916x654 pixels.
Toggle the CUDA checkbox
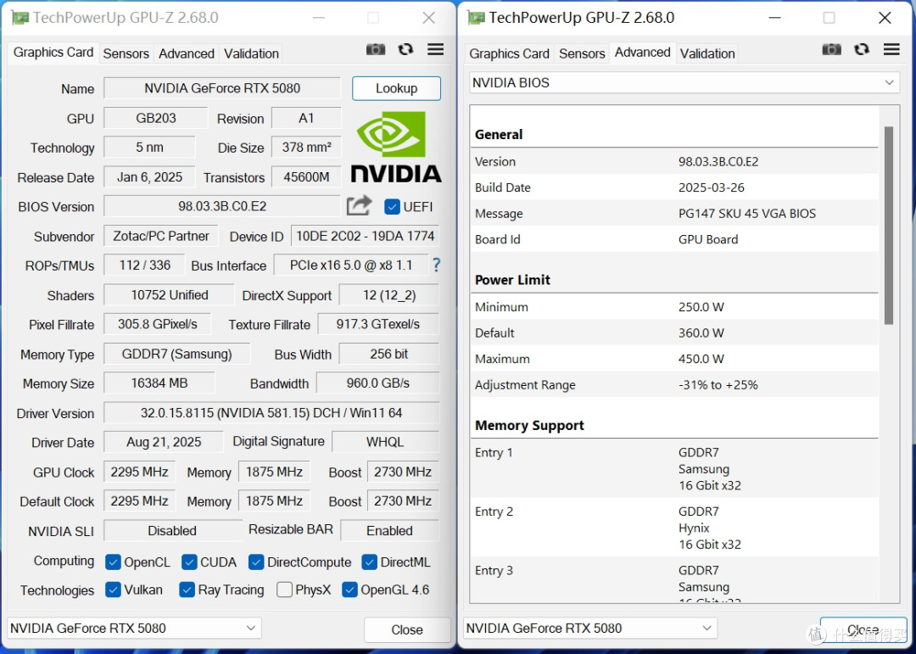pos(189,562)
